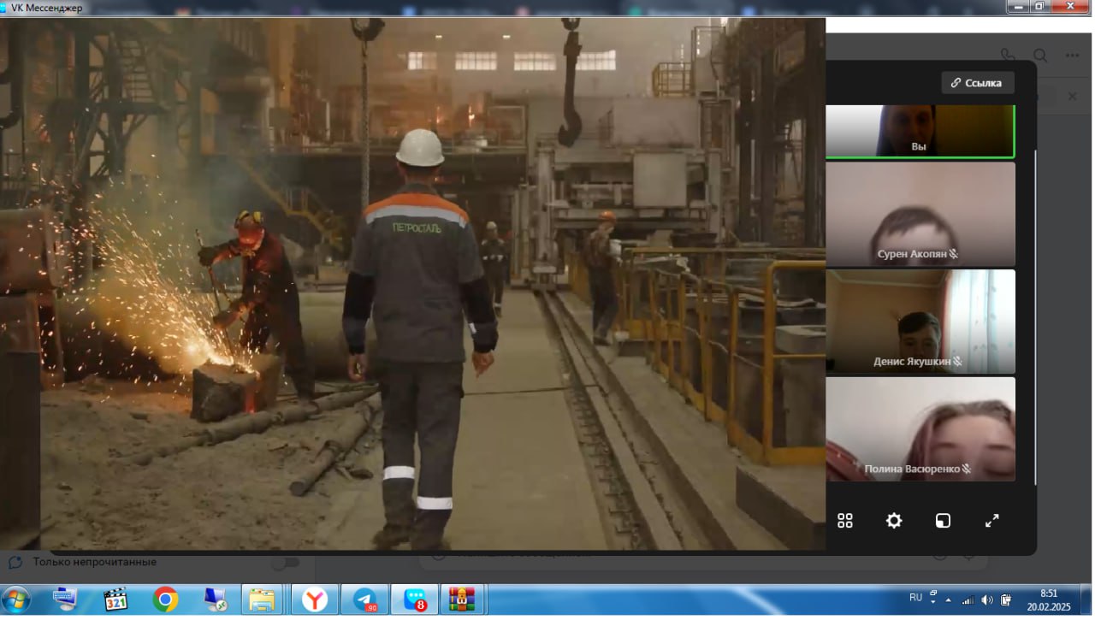Image resolution: width=1095 pixels, height=620 pixels.
Task: Click icon beside Только непрочитанные label
Action: tap(15, 562)
